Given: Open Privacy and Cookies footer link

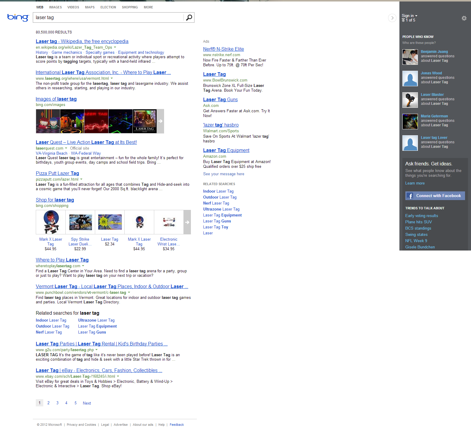Looking at the screenshot, I should (81, 425).
